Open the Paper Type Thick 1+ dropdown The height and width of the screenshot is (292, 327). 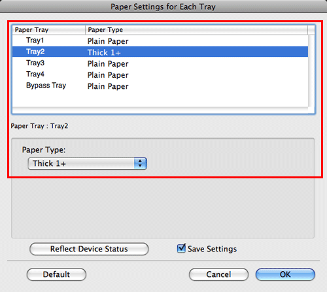pyautogui.click(x=87, y=163)
